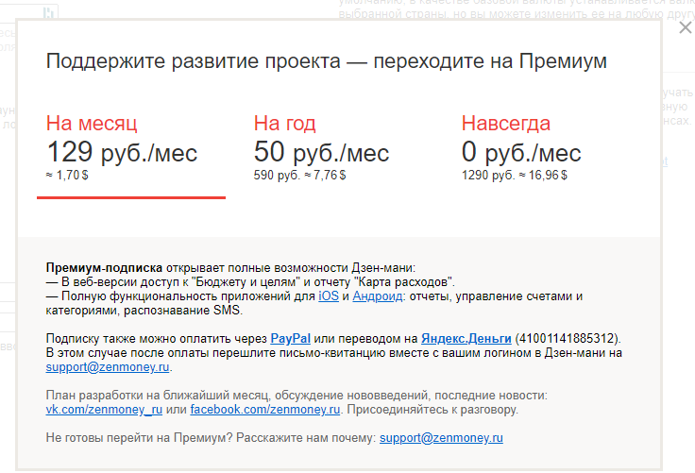Open the iOS app link
Image resolution: width=695 pixels, height=473 pixels.
(x=329, y=296)
